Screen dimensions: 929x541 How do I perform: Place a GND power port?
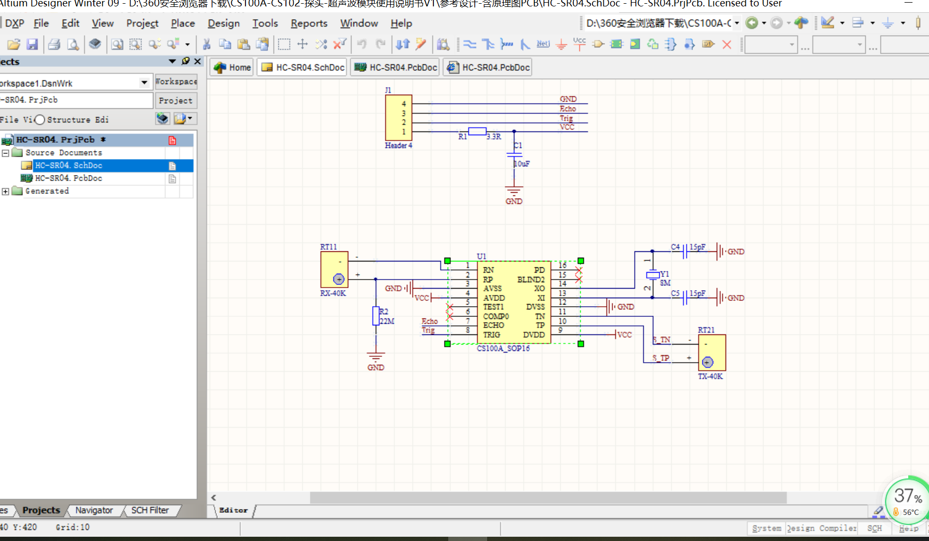561,44
